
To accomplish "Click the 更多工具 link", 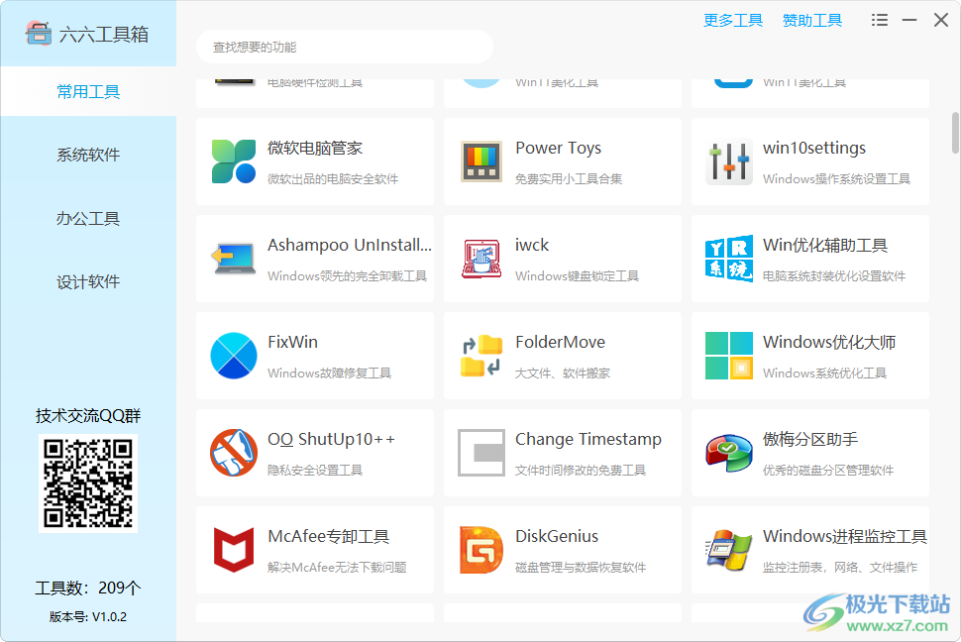I will [x=733, y=20].
